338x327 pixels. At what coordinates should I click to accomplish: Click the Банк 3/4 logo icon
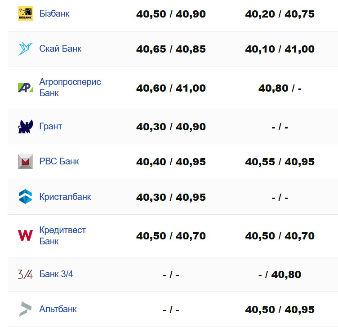coord(25,274)
